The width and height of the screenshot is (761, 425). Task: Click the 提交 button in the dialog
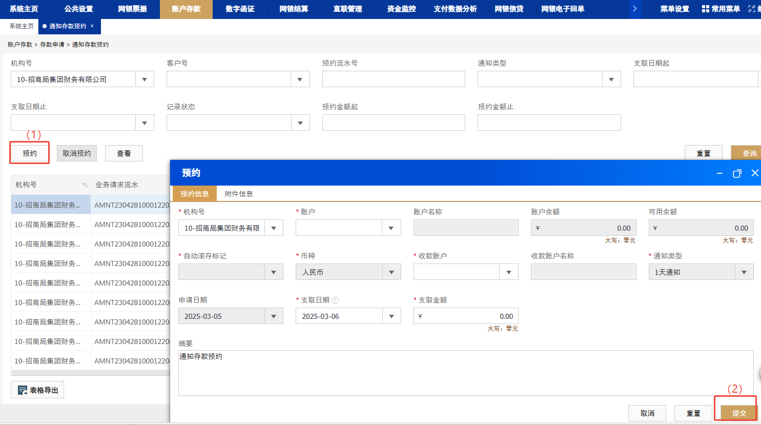pyautogui.click(x=739, y=413)
